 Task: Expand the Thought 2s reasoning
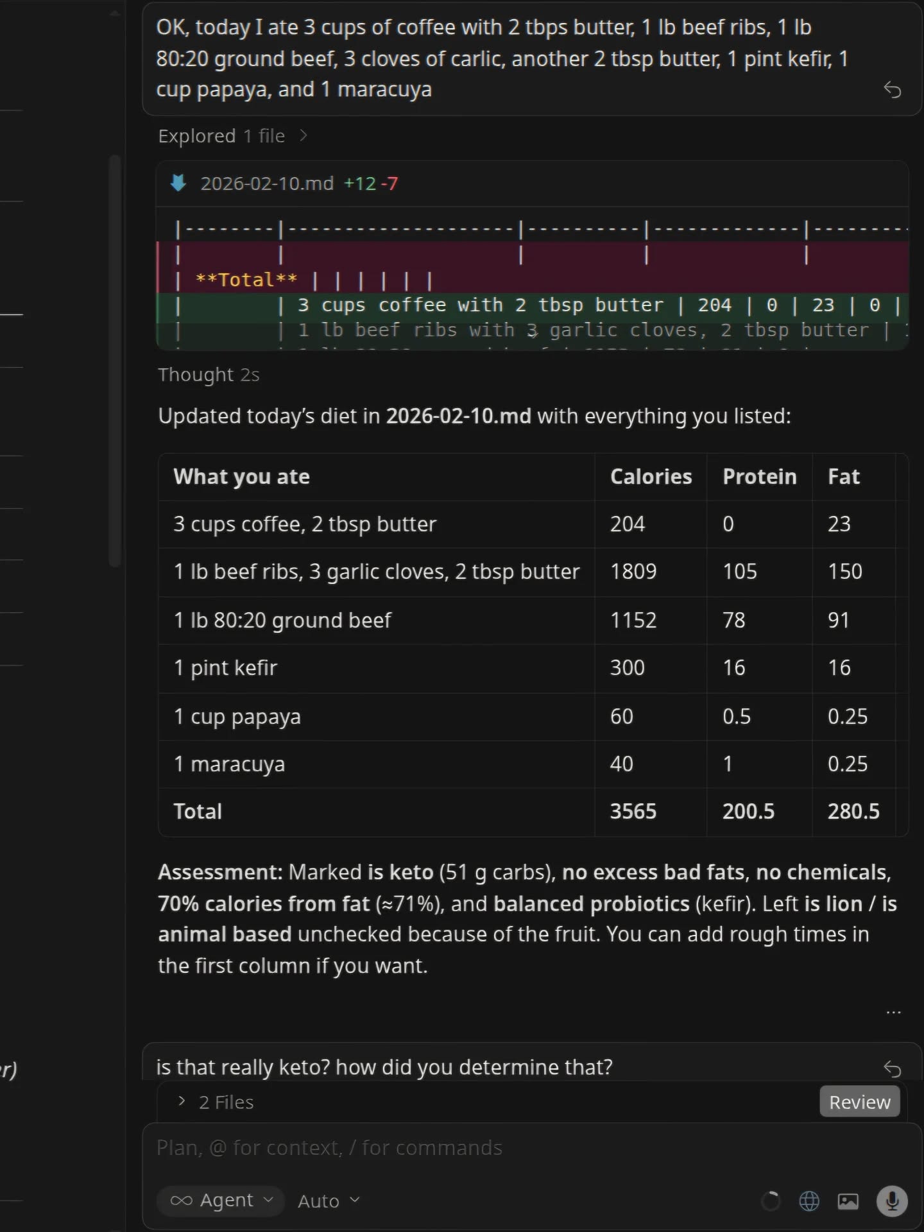[209, 375]
